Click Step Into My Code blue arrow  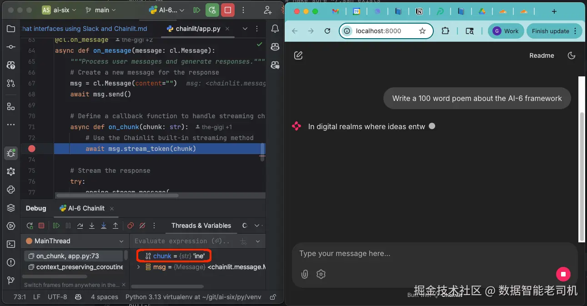click(104, 226)
